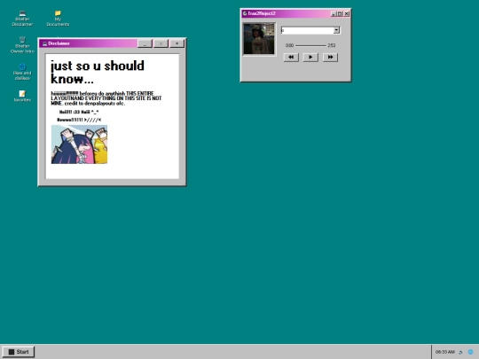Click the clock showing 08:33 AM
Image resolution: width=479 pixels, height=359 pixels.
[x=444, y=352]
